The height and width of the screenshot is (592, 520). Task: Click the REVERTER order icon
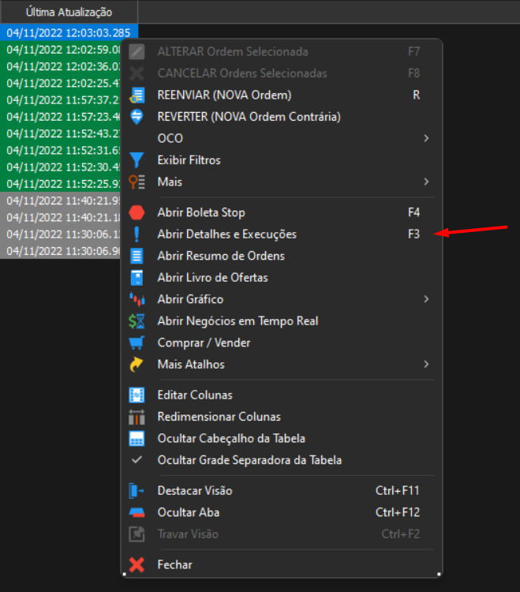[137, 117]
